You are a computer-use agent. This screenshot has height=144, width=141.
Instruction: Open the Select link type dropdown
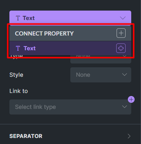click(x=70, y=107)
